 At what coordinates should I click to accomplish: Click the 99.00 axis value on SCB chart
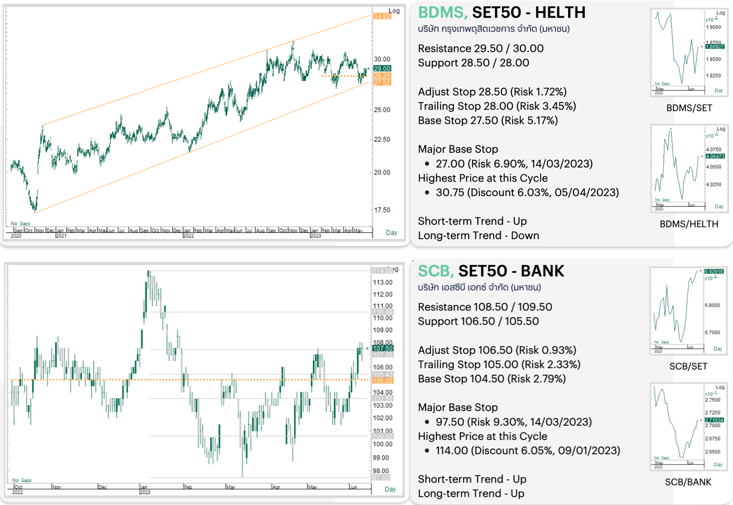[x=381, y=457]
